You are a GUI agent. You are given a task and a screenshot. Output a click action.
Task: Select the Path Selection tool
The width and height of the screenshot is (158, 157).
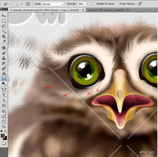[4, 100]
